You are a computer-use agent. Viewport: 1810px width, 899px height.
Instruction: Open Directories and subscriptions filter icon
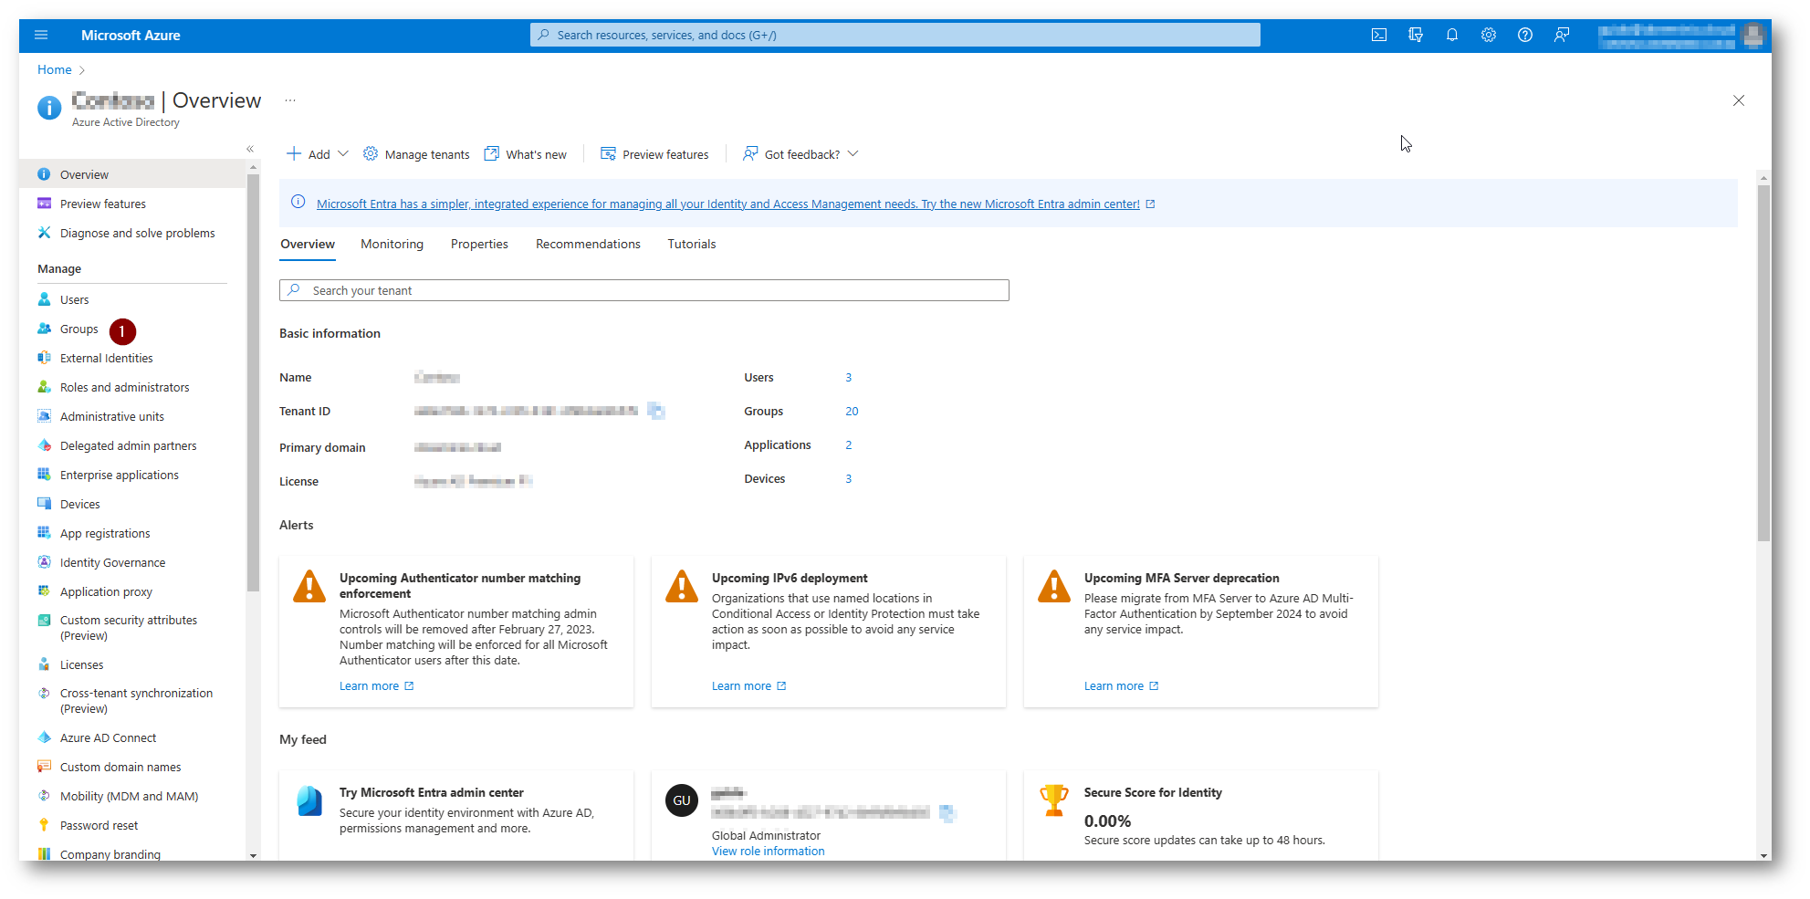1416,36
